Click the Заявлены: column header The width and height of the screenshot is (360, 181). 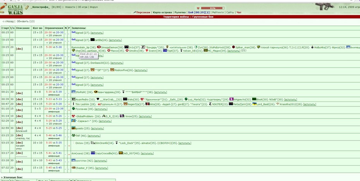(79, 28)
